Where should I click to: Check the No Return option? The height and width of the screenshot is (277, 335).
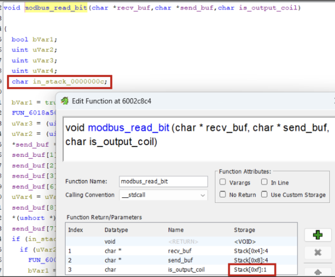tap(223, 195)
